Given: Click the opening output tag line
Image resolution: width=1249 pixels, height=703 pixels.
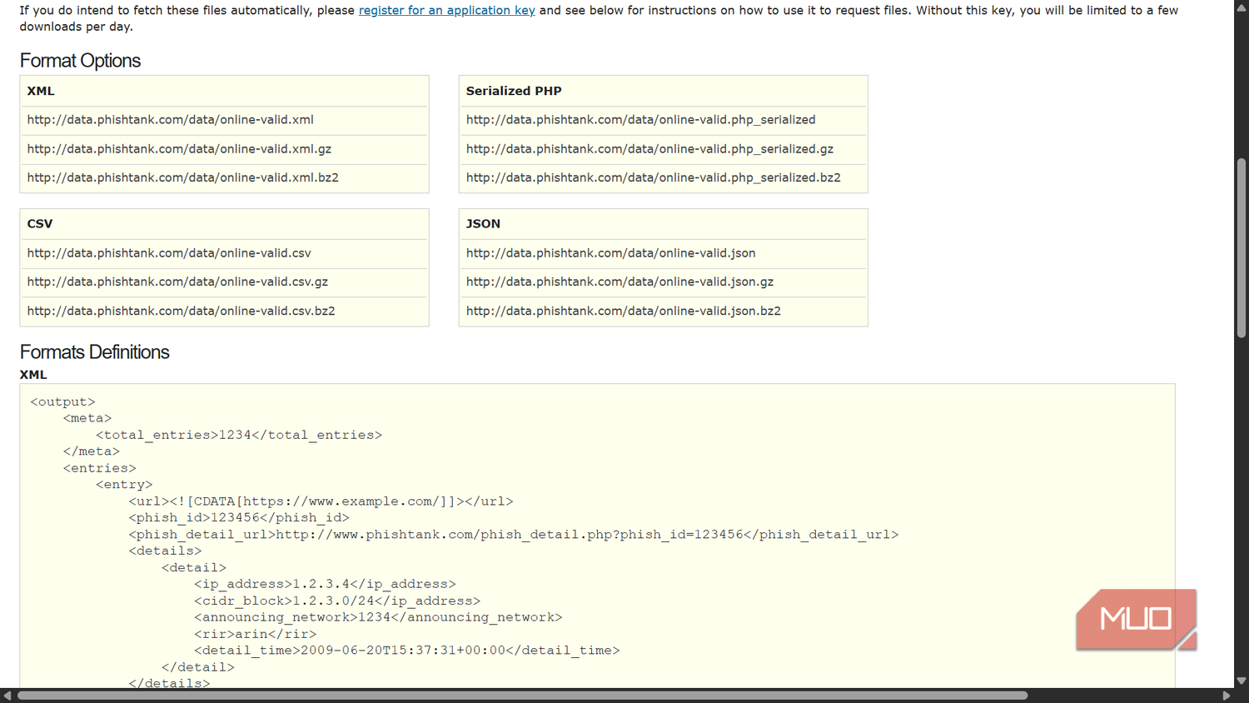Looking at the screenshot, I should (x=62, y=401).
